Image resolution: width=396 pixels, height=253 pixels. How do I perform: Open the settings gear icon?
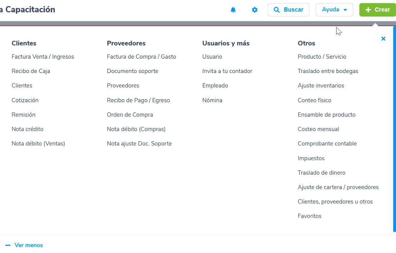point(255,10)
